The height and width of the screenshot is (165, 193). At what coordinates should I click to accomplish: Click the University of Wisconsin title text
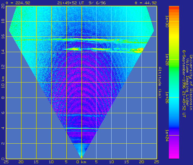[191, 82]
